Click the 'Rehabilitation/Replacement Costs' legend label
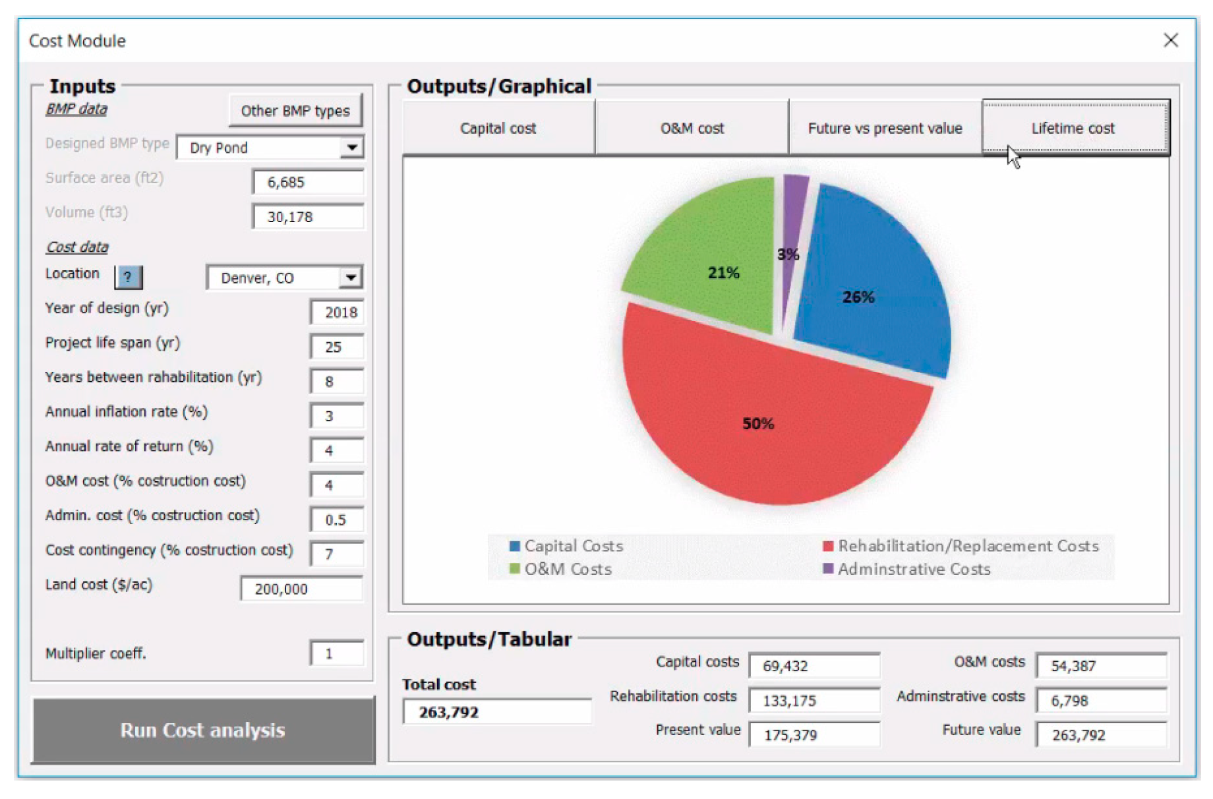 [x=968, y=546]
